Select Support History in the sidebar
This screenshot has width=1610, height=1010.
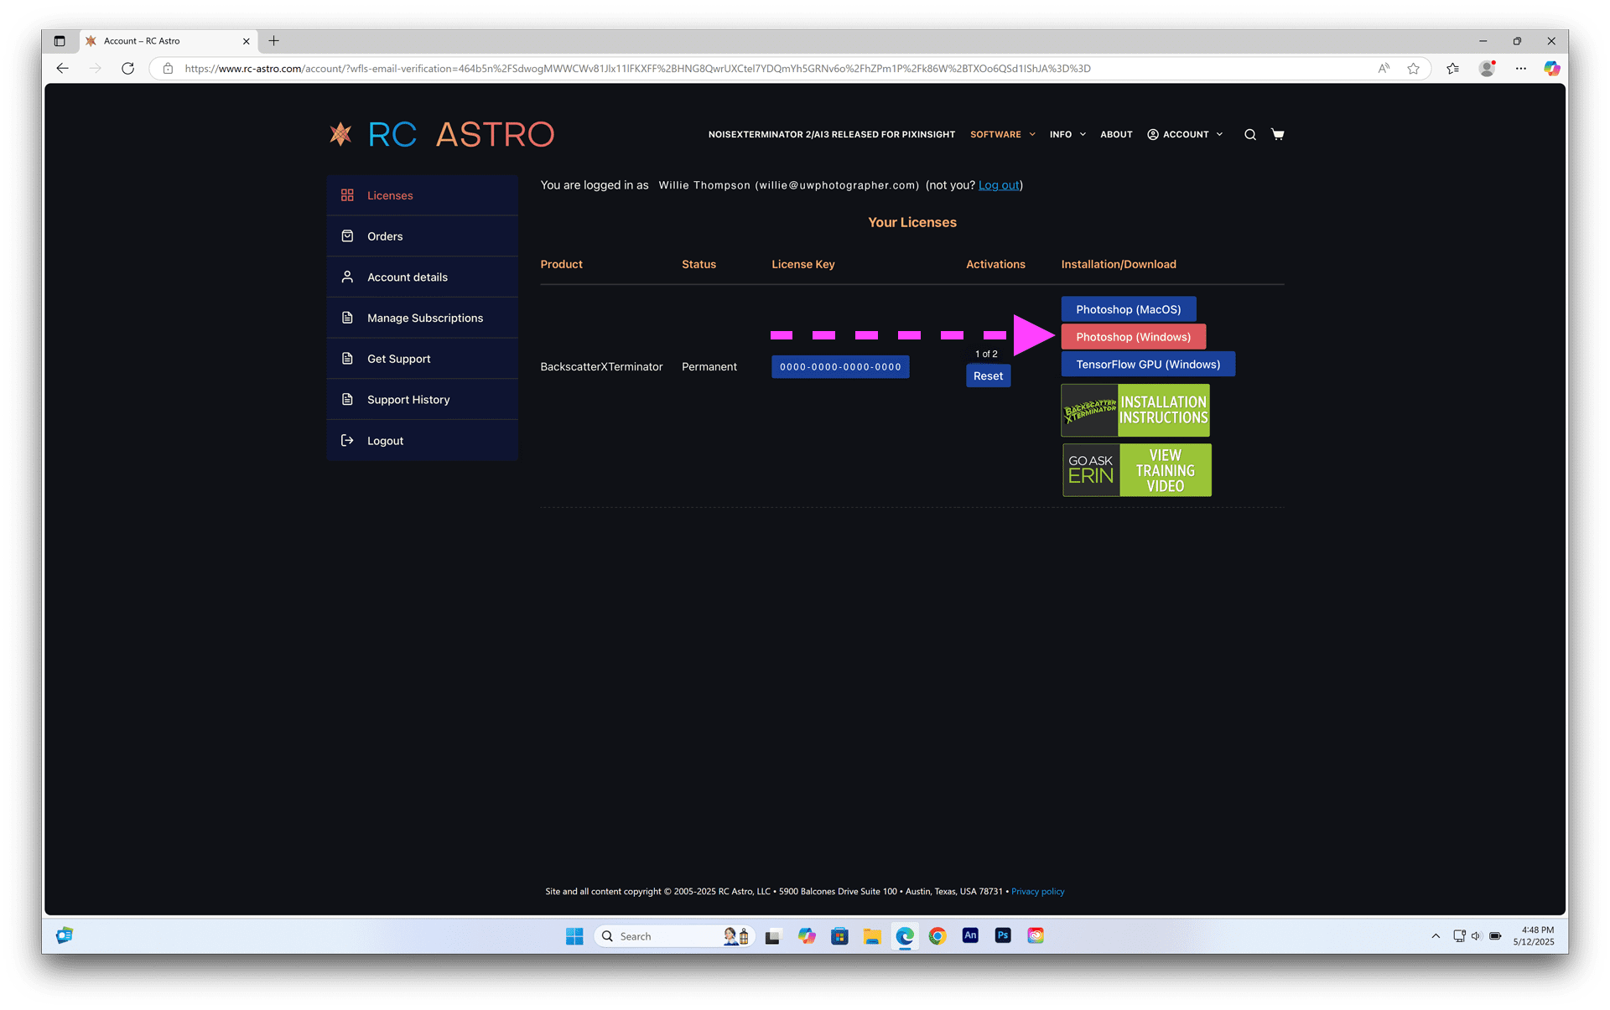tap(423, 400)
